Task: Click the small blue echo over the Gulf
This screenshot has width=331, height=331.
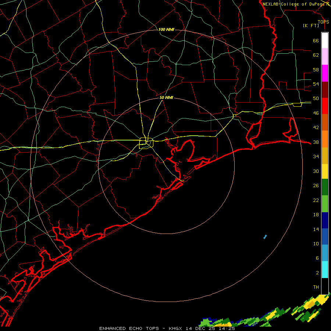Action: pos(265,237)
